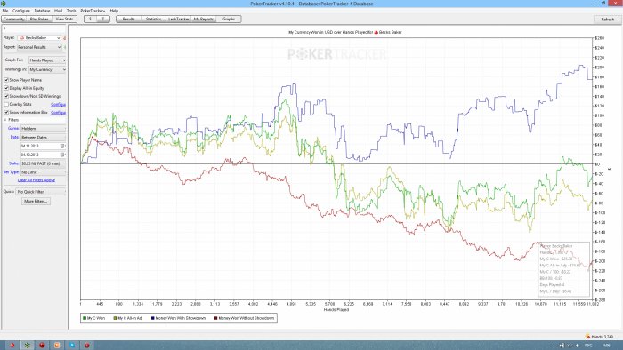The height and width of the screenshot is (350, 623).
Task: Click the last red taskbar icon
Action: 86,346
